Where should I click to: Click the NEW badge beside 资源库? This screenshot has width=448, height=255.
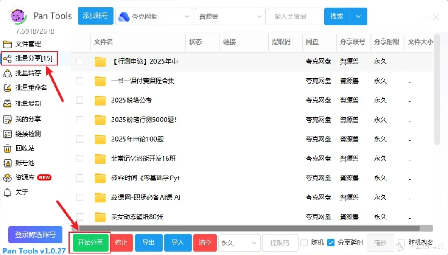point(44,178)
